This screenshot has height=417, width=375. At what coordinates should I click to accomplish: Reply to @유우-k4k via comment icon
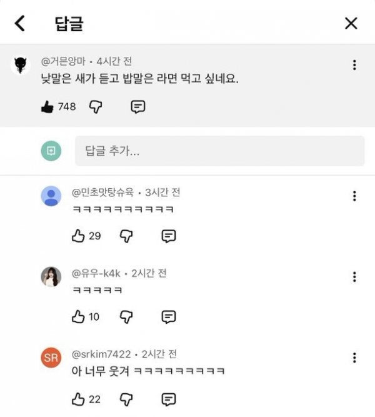pyautogui.click(x=169, y=317)
